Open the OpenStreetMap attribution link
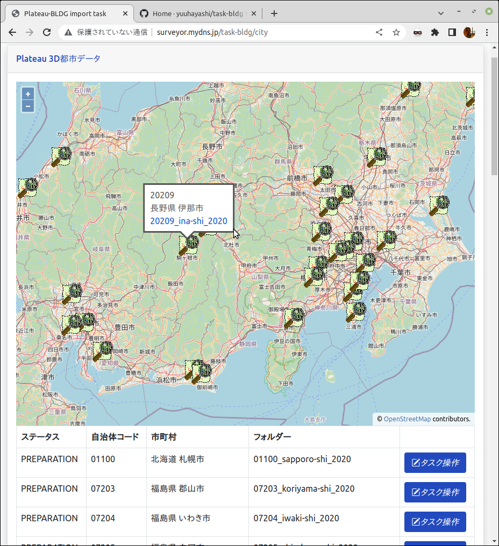The width and height of the screenshot is (499, 546). (x=407, y=419)
